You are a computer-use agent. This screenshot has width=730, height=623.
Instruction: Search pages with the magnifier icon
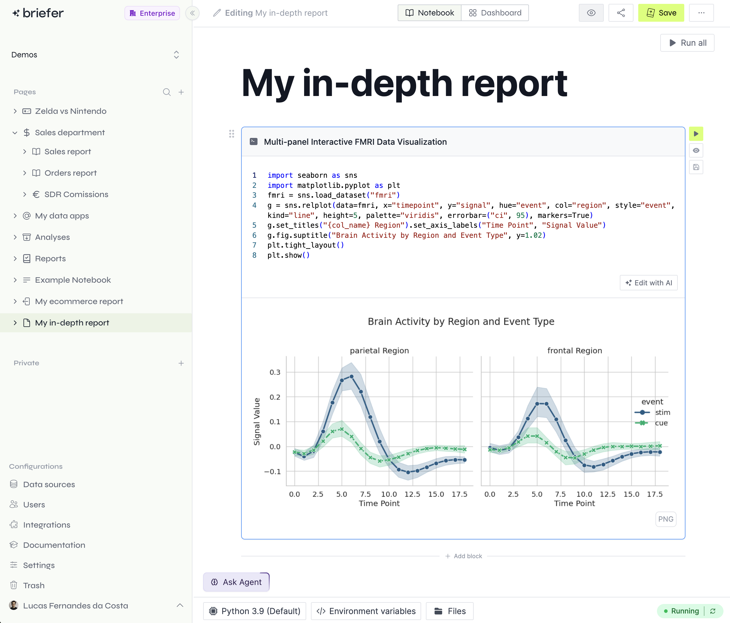(x=167, y=92)
